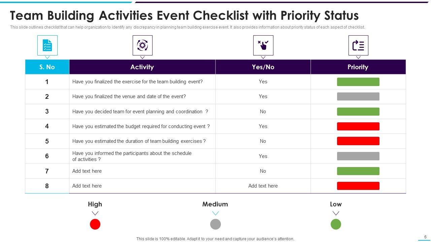Click the list reorder icon above Priority
Image resolution: width=431 pixels, height=242 pixels.
pos(358,45)
